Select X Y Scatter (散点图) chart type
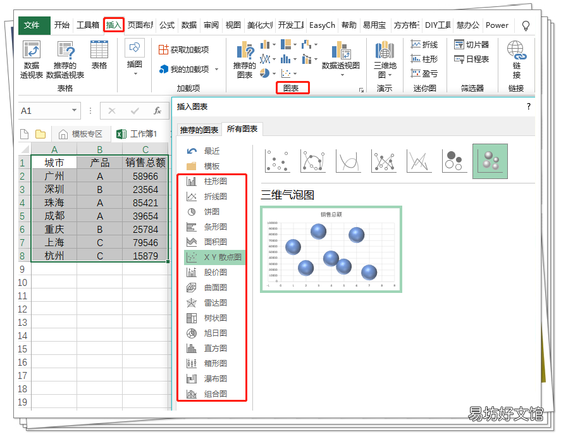 (x=214, y=257)
